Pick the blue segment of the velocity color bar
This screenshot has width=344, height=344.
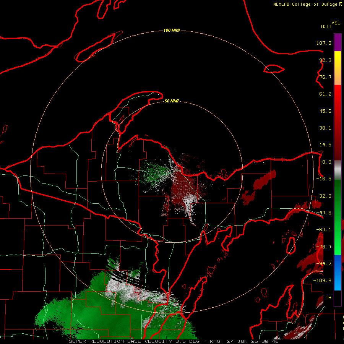(x=338, y=273)
